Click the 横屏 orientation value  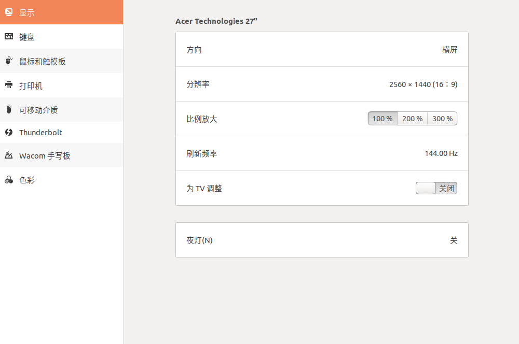click(x=450, y=50)
